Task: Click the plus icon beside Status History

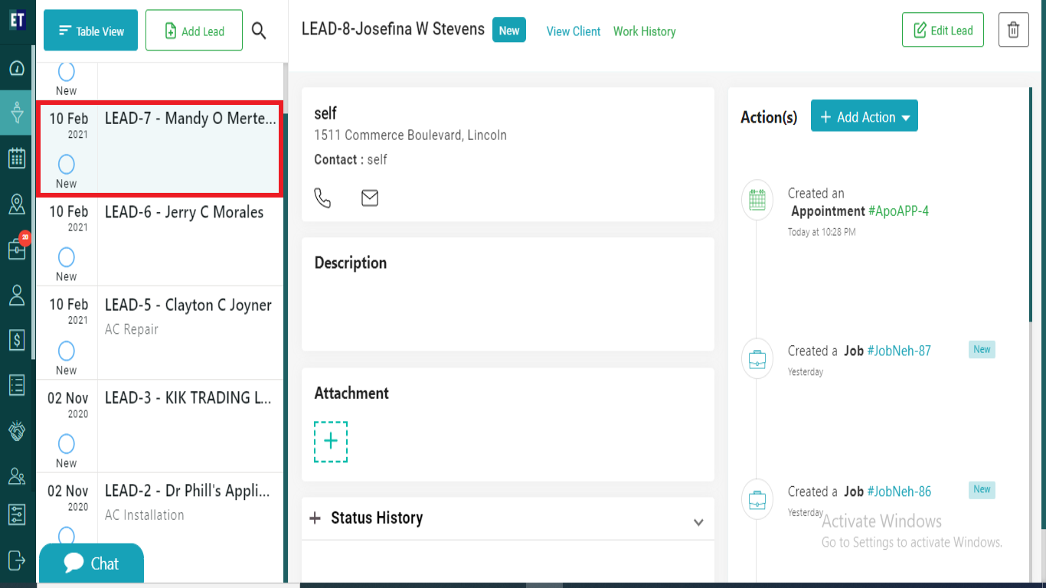Action: click(315, 518)
